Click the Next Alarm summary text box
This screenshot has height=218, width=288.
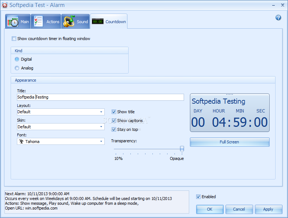click(97, 202)
